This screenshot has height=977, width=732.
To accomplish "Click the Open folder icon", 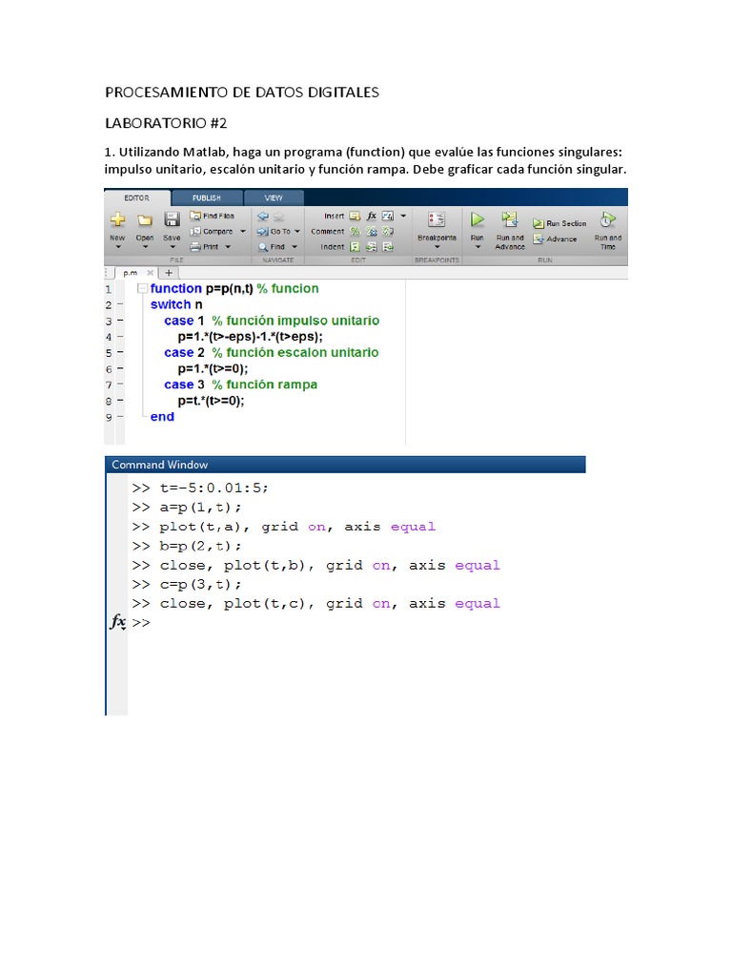I will [145, 219].
